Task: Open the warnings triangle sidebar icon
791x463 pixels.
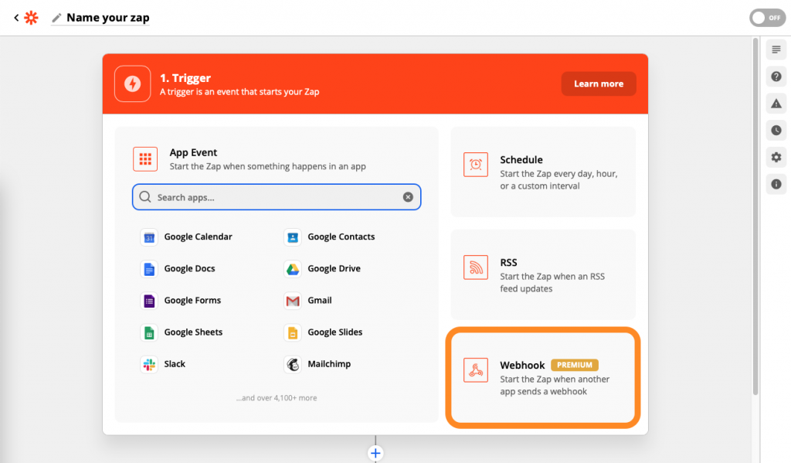Action: click(x=776, y=104)
